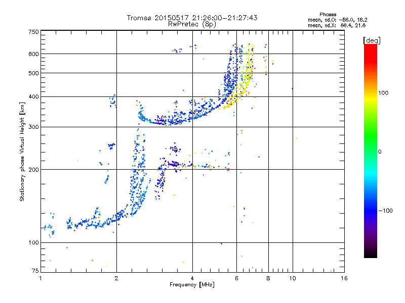
Task: Click the subtitle 'RwPretec (8p)'
Action: coord(192,24)
